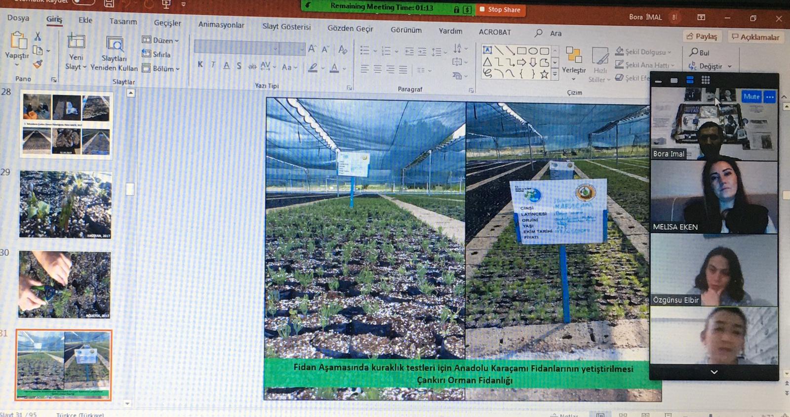Select slide 29 thumbnail

[66, 205]
